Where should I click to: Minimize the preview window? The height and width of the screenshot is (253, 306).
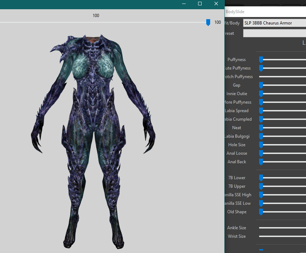[184, 4]
